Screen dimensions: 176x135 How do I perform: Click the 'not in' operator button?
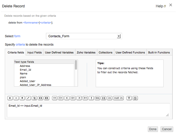(118, 98)
